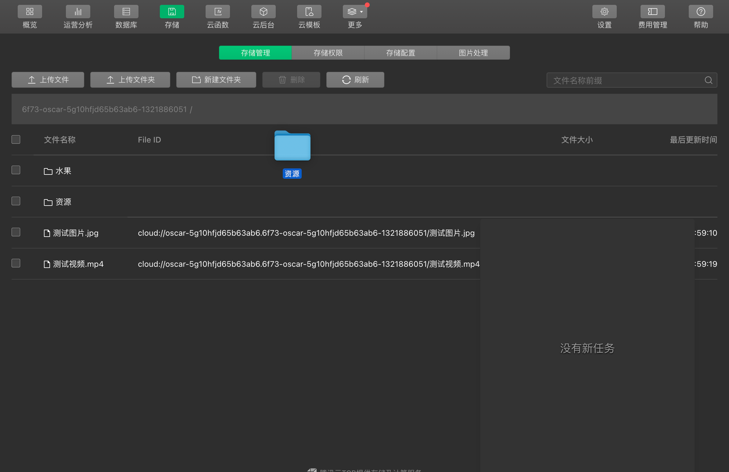
Task: Open the 数据库 database icon
Action: (x=126, y=12)
